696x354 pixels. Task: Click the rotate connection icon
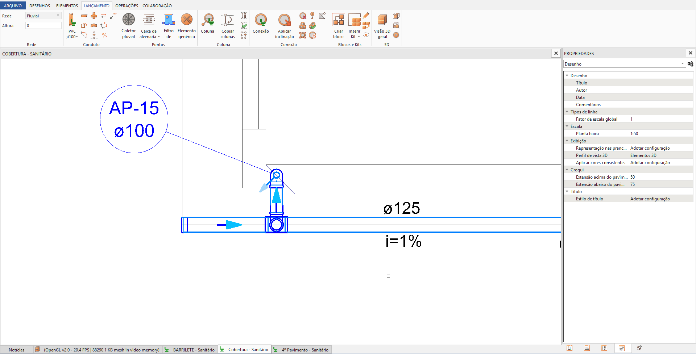[x=312, y=35]
